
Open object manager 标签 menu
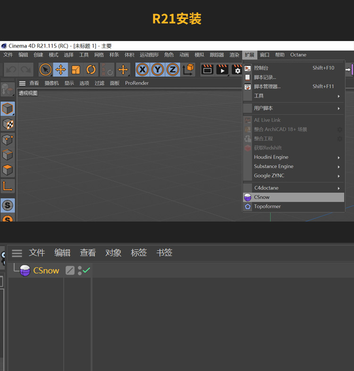point(139,253)
